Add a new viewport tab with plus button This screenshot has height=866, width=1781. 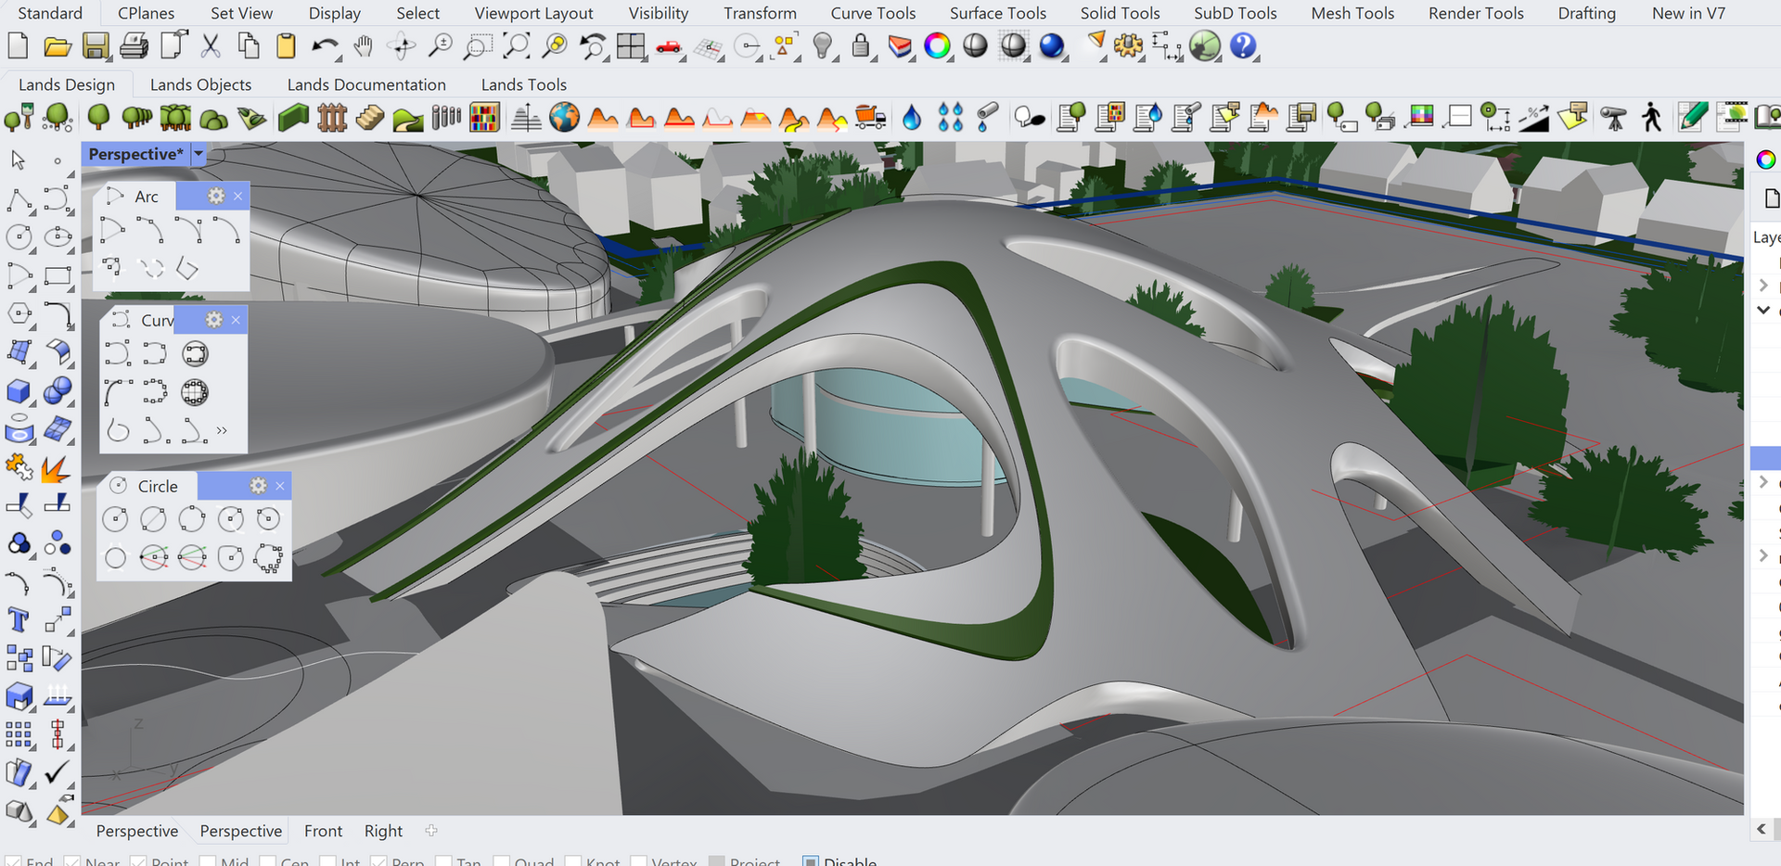[x=431, y=831]
